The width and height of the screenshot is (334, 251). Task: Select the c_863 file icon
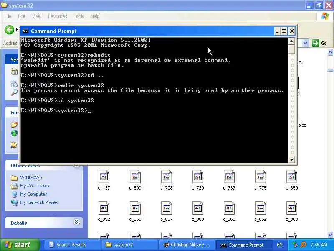click(292, 208)
